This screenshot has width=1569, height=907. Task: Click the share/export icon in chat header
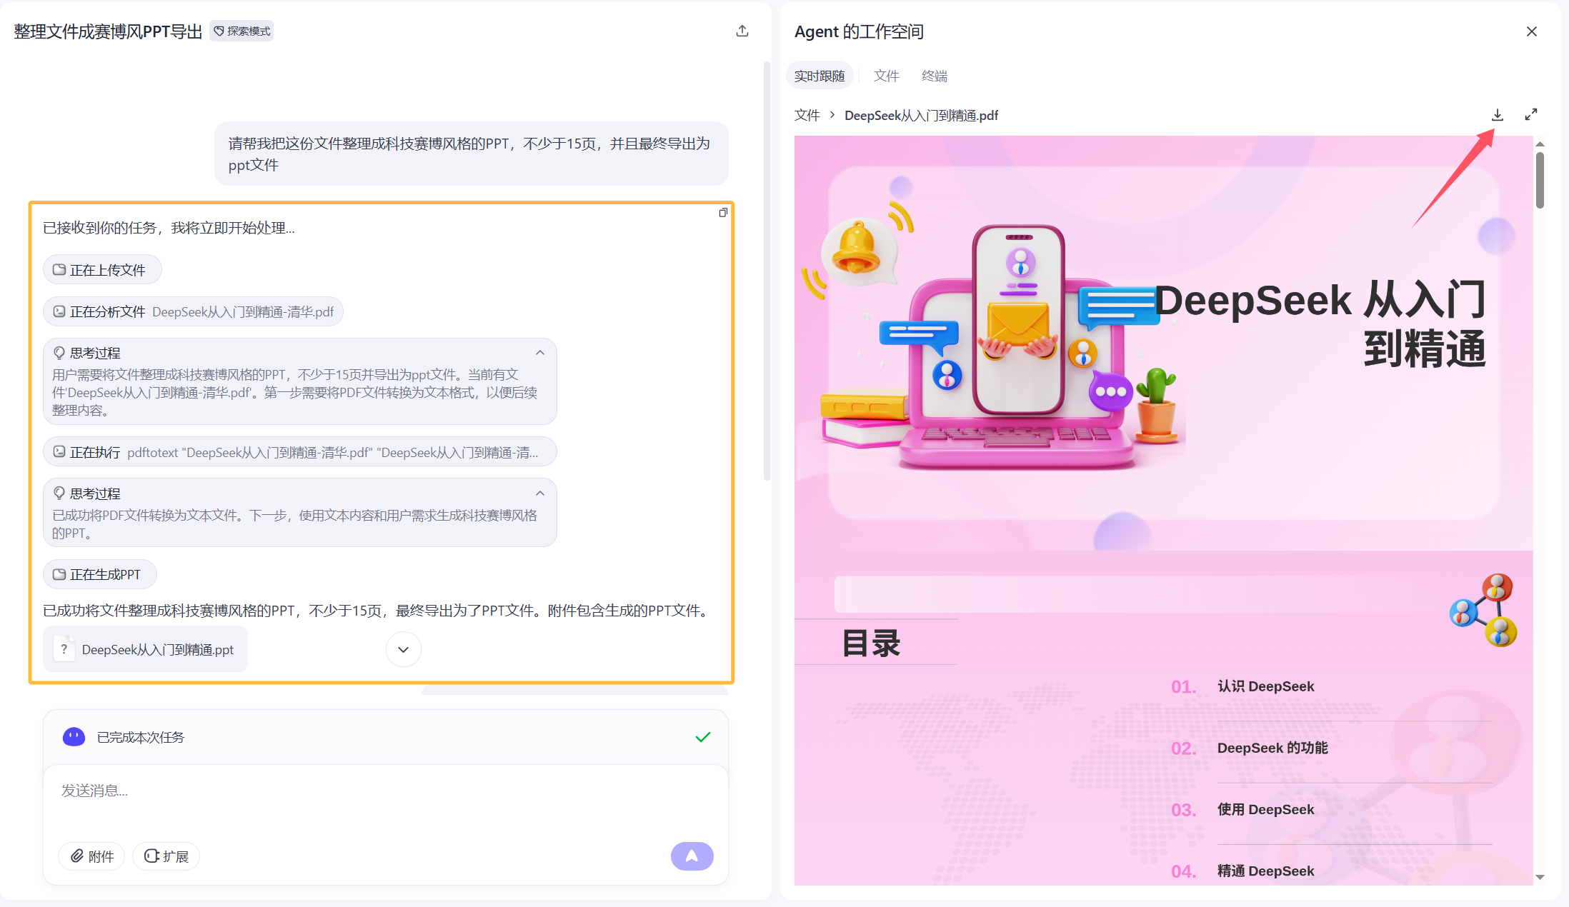point(742,31)
